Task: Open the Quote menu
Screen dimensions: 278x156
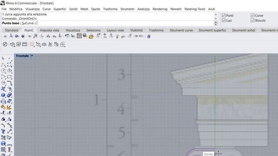Action: point(96,9)
